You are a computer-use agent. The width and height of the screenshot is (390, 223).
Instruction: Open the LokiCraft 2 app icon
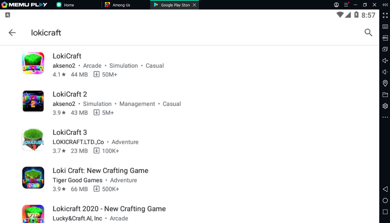(x=33, y=101)
